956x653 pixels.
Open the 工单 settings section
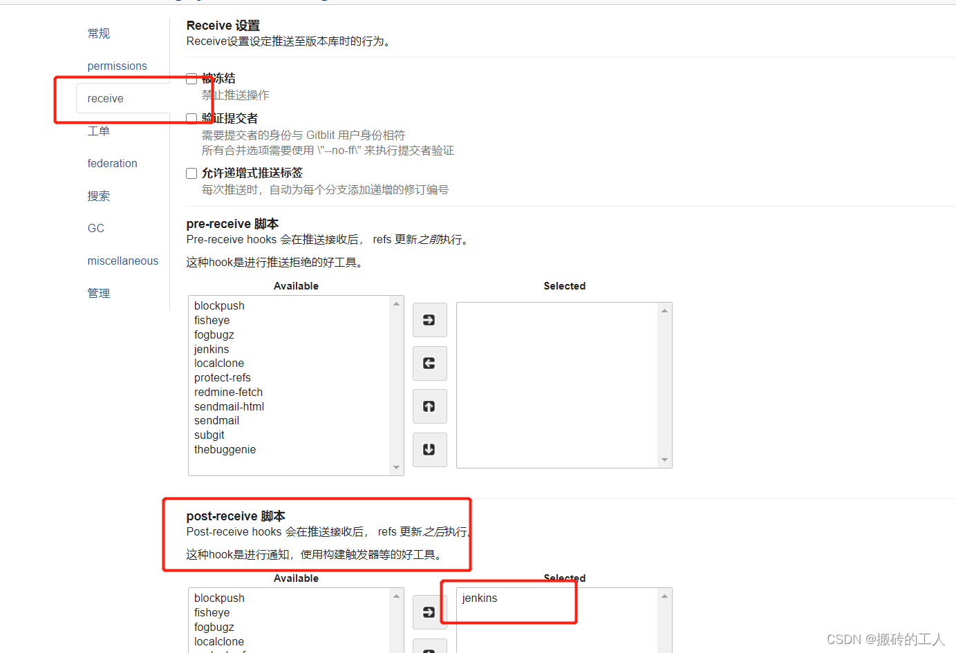[98, 131]
